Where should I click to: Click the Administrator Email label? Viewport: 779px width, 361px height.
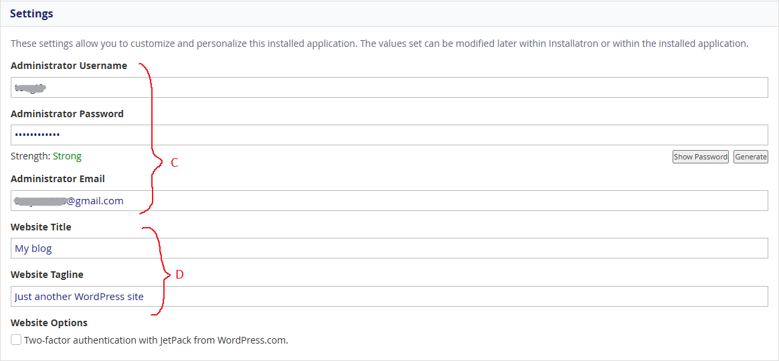(58, 179)
